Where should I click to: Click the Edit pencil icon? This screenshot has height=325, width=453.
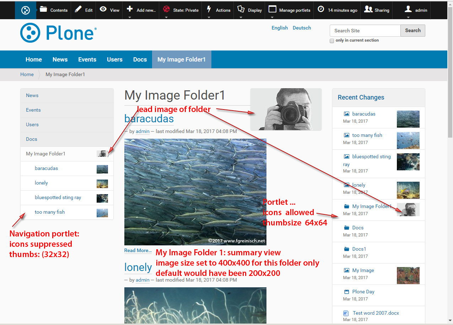coord(78,9)
